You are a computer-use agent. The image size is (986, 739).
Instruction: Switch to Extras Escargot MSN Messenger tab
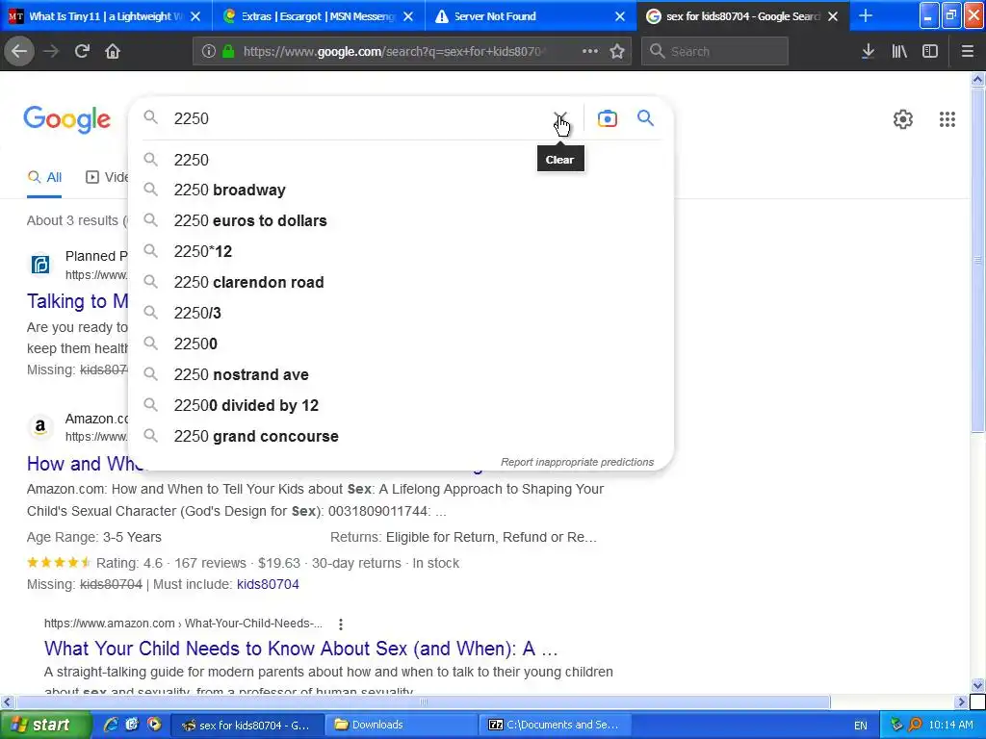pos(318,16)
